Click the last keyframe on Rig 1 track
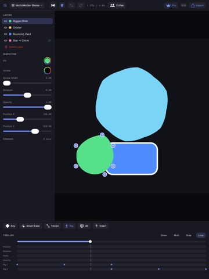The image size is (209, 279). (x=111, y=264)
